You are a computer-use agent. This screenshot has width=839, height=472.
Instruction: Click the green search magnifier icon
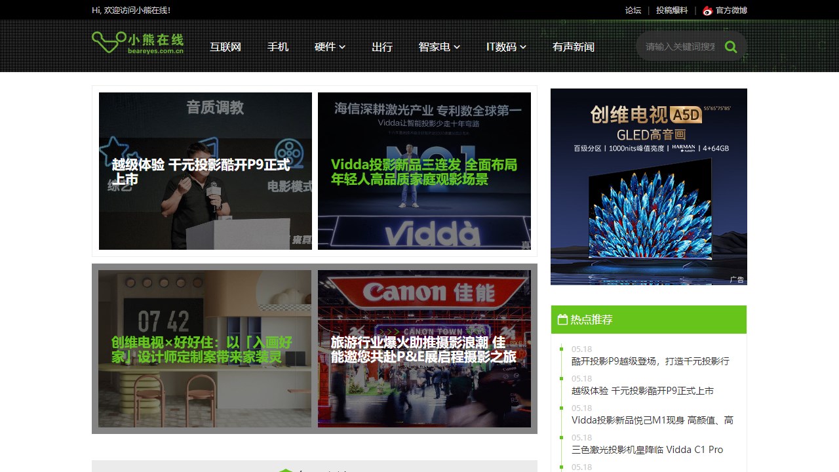coord(731,47)
